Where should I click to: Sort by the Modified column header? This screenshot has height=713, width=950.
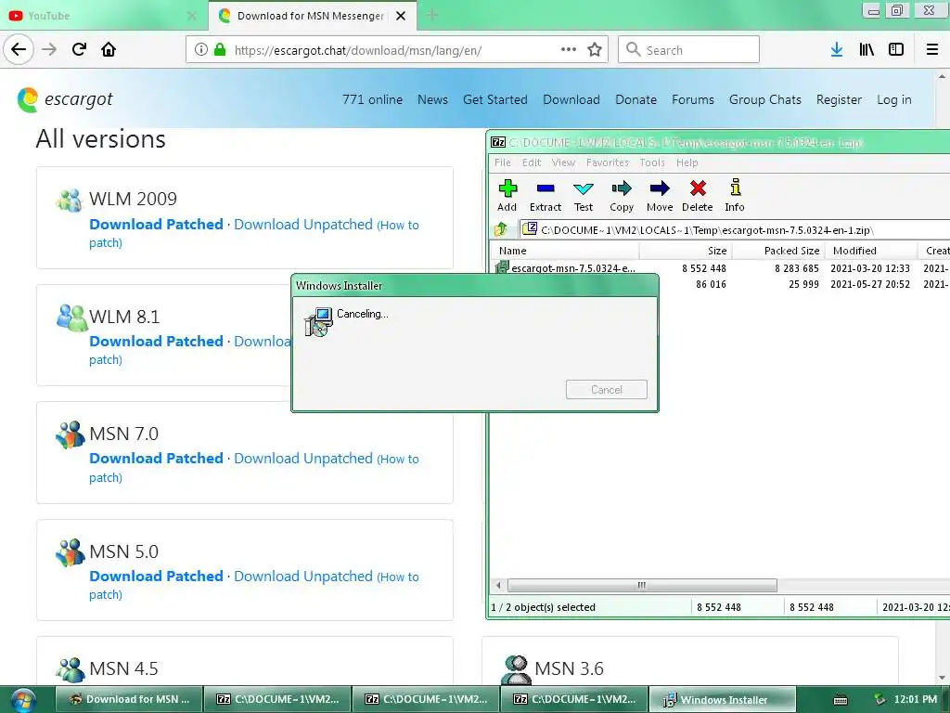point(871,251)
